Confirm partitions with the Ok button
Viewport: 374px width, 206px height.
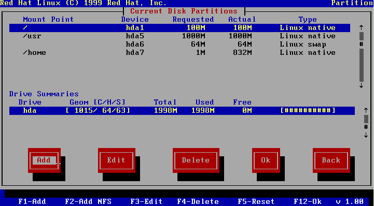coord(266,160)
